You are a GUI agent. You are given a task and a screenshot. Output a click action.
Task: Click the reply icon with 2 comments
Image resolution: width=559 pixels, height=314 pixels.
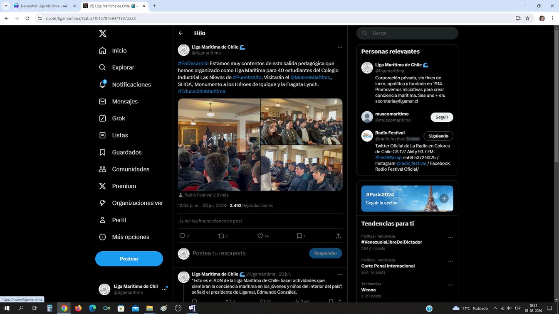coord(182,236)
